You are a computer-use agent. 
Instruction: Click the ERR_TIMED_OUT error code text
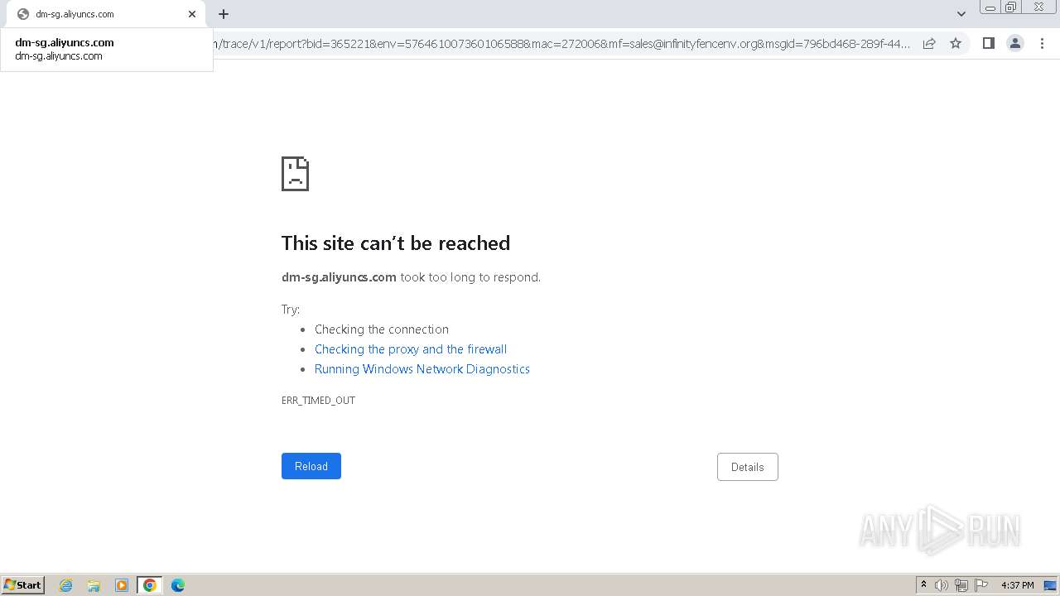click(x=318, y=400)
